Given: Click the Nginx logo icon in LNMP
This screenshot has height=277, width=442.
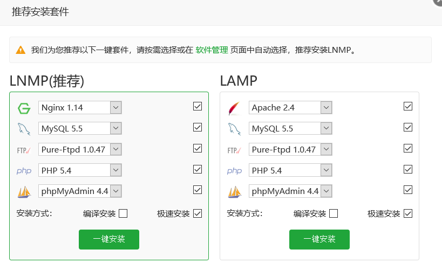Looking at the screenshot, I should click(24, 108).
